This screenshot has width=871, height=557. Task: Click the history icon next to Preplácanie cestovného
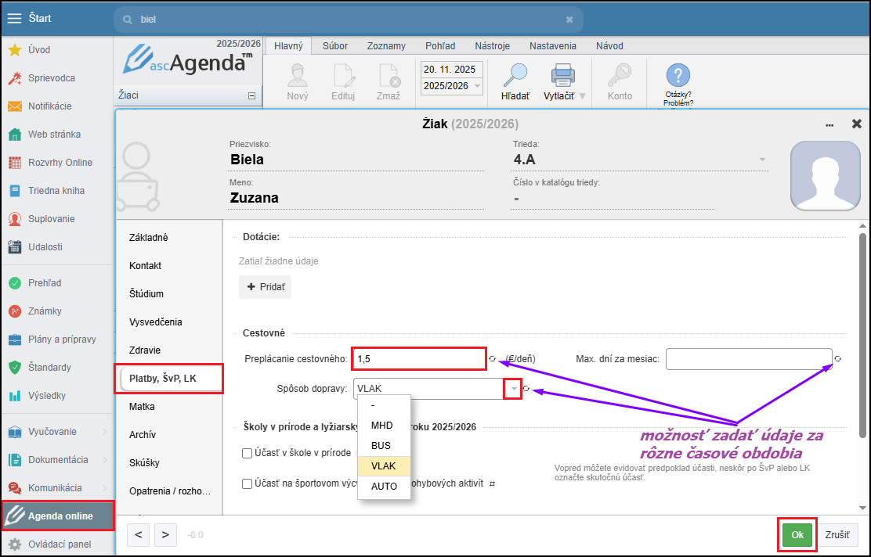point(493,359)
